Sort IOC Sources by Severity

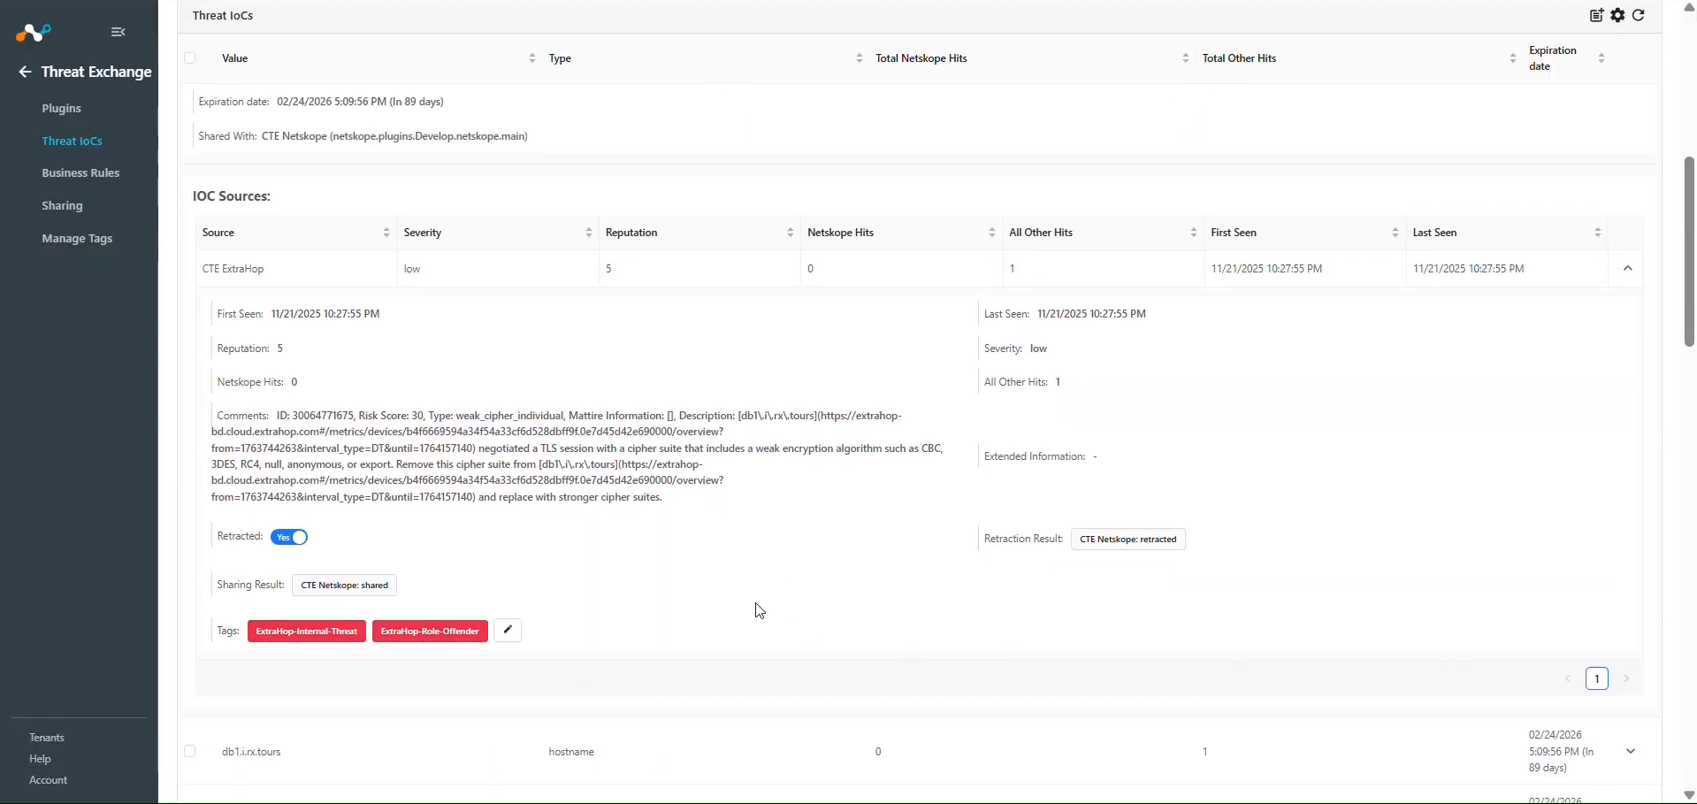(x=589, y=233)
